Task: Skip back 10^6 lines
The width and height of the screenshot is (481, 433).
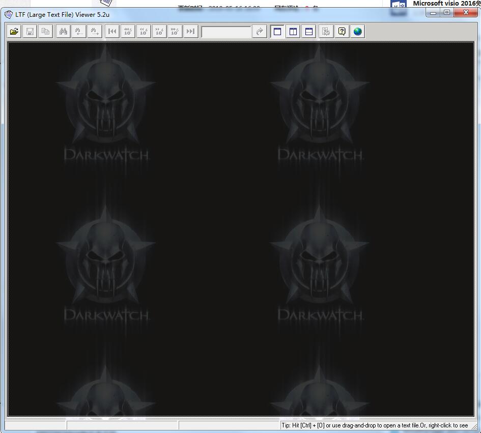Action: click(x=128, y=32)
